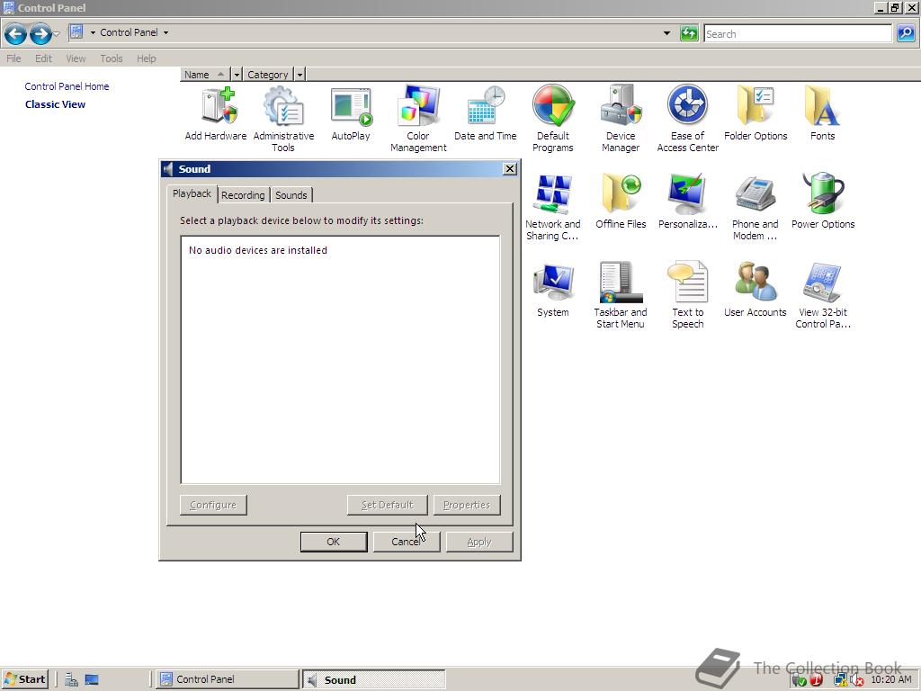The image size is (921, 691).
Task: Open the Personalization applet
Action: 688,202
